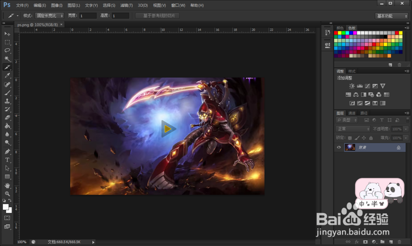Add a Curves adjustment
The image size is (412, 246).
tap(368, 86)
